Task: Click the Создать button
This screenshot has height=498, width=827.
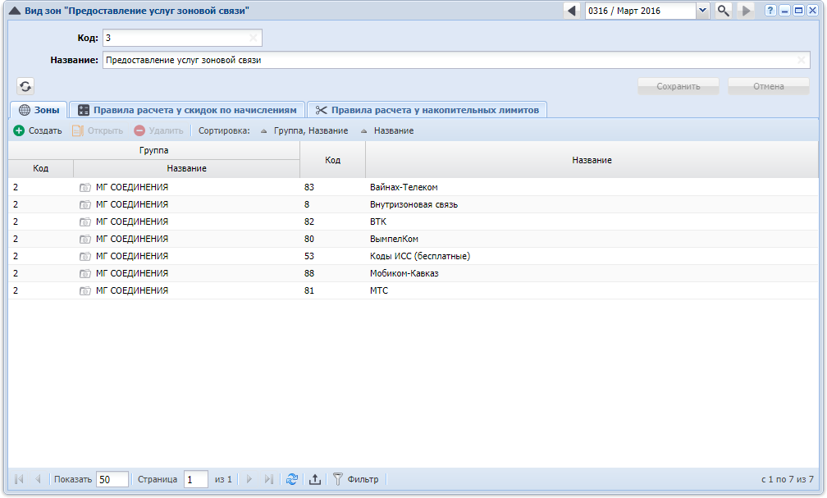Action: click(38, 130)
